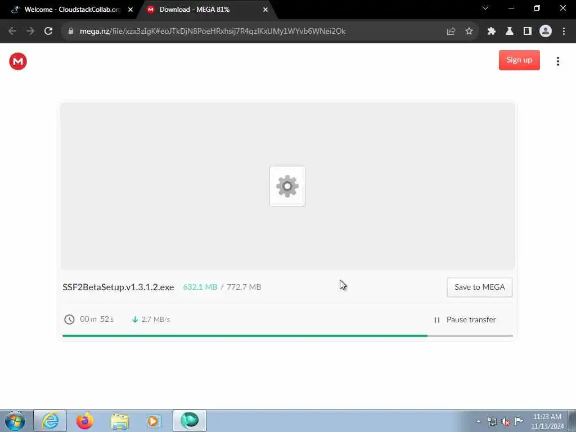
Task: Open the Chrome three-dot menu
Action: 564,31
